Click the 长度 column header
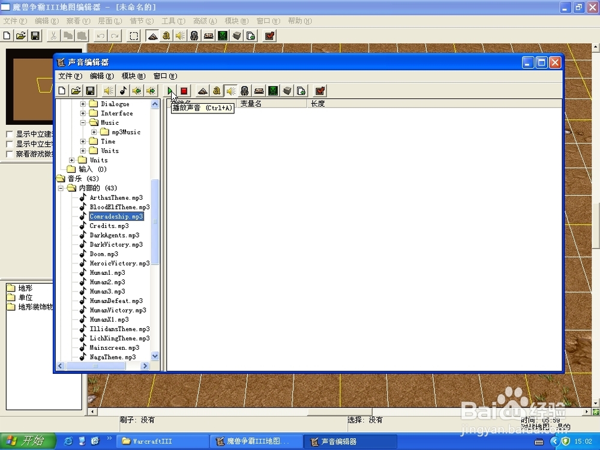The width and height of the screenshot is (600, 450). tap(434, 104)
